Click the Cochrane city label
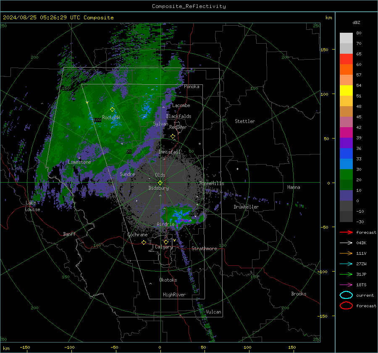This screenshot has width=378, height=353. click(x=137, y=235)
